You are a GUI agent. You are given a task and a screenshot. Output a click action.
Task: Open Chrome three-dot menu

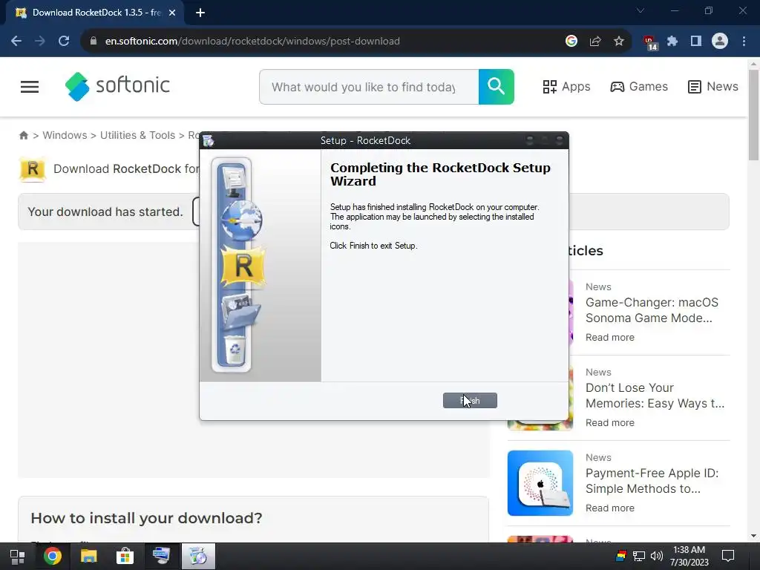point(744,42)
